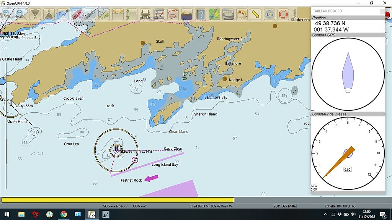Open the Windows notification center
This screenshot has width=392, height=220.
(383, 214)
